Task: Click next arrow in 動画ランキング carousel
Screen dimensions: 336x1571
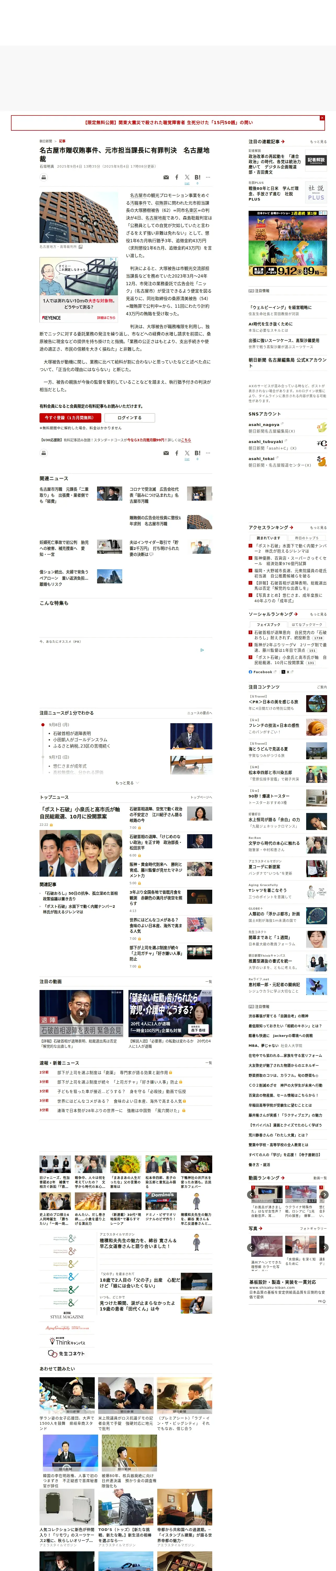Action: [x=324, y=1195]
